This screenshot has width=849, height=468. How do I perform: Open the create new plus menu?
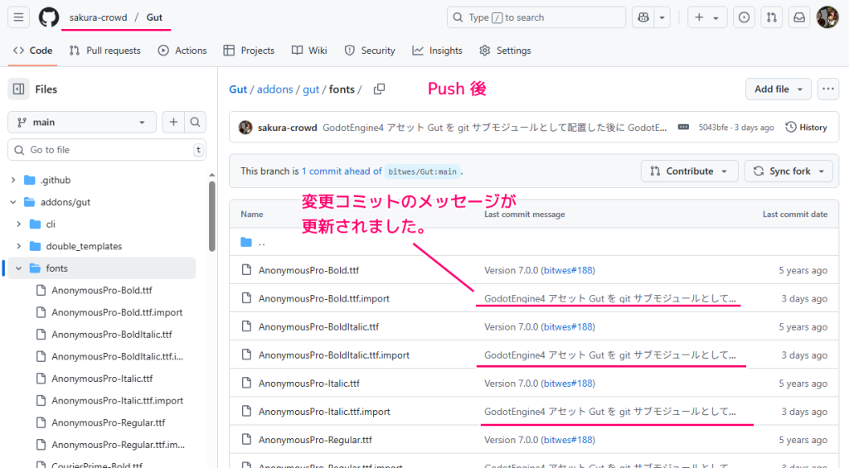[706, 17]
